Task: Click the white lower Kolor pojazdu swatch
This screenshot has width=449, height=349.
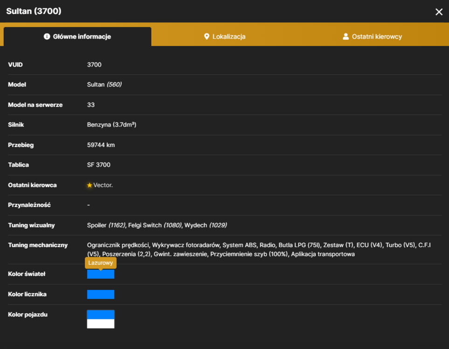Action: 101,323
